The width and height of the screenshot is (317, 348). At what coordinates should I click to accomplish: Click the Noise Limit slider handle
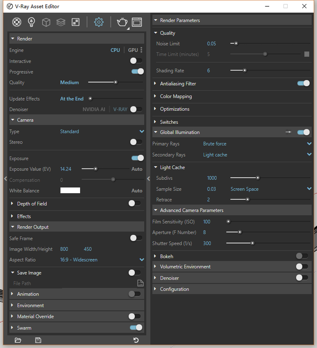236,43
